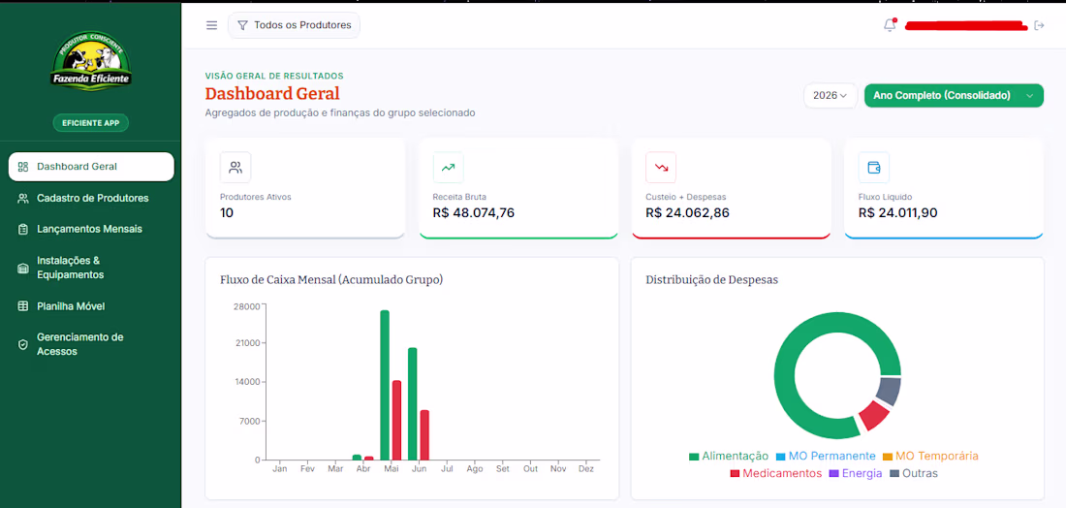Toggle MO Temporária legend swatch
Screen dimensions: 1066x508
(887, 457)
